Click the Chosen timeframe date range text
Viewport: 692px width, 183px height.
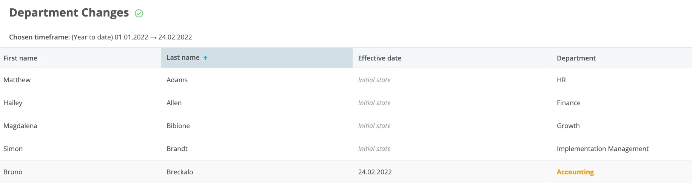click(153, 37)
